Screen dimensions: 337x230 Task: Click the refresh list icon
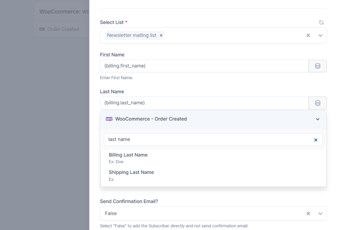point(321,23)
